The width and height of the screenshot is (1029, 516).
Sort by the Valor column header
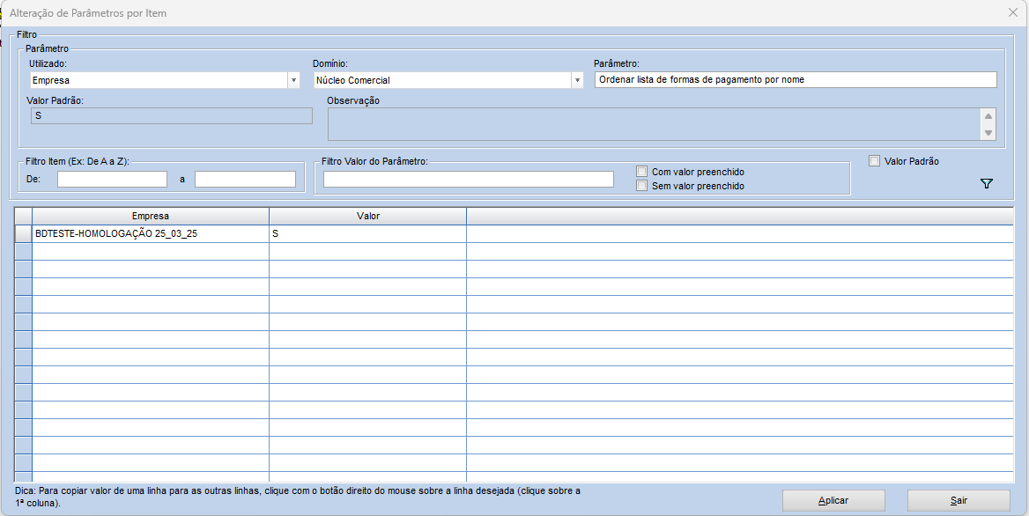[x=367, y=216]
